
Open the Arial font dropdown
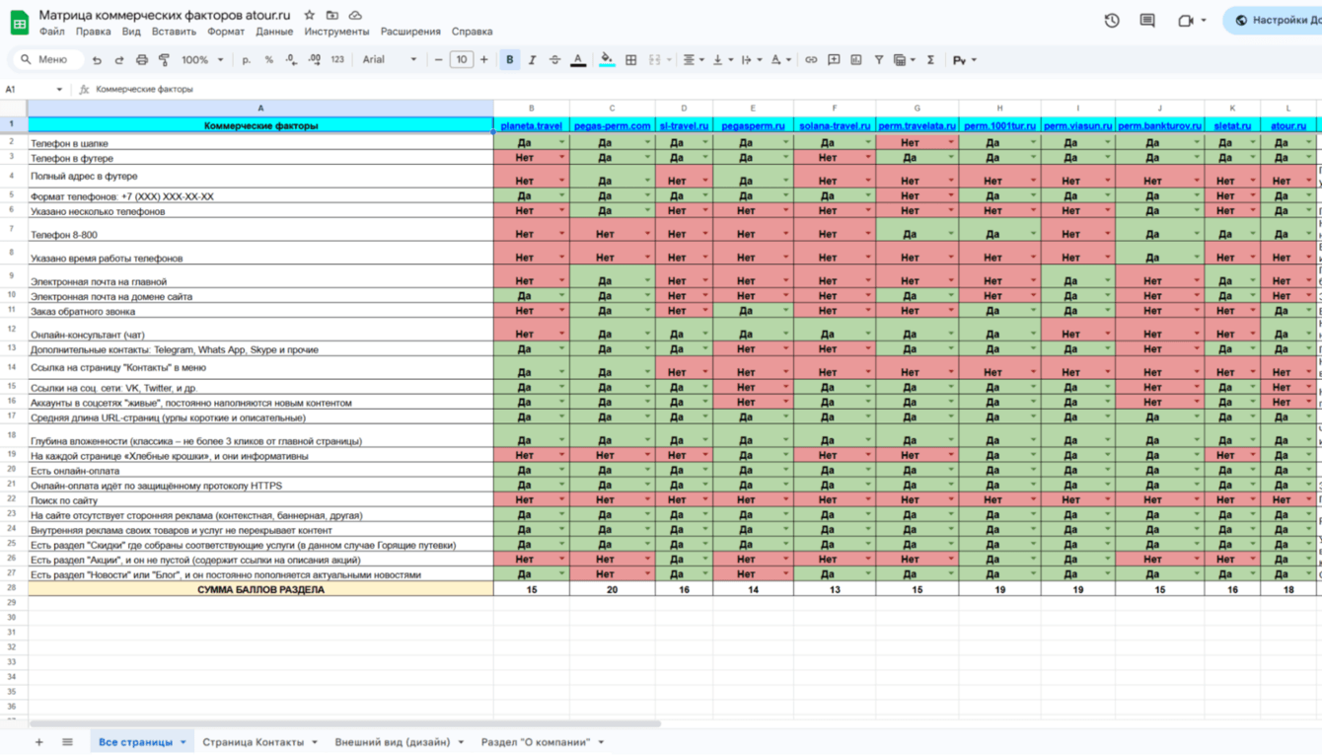(390, 60)
